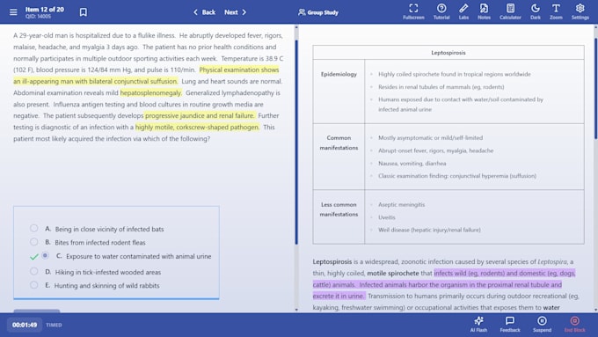Open Group Study

tap(318, 12)
